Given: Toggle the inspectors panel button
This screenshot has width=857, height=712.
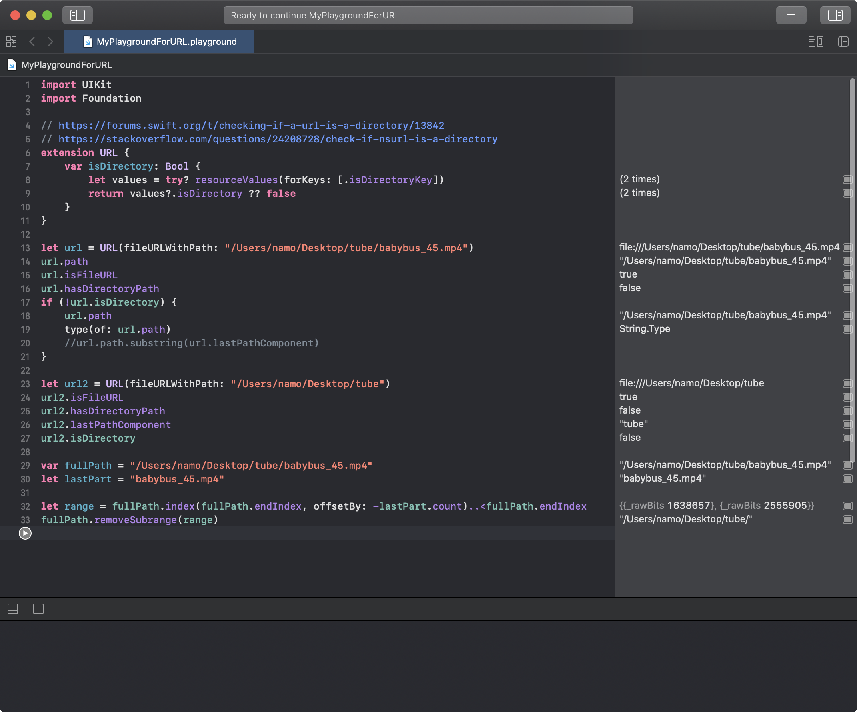Looking at the screenshot, I should [835, 15].
